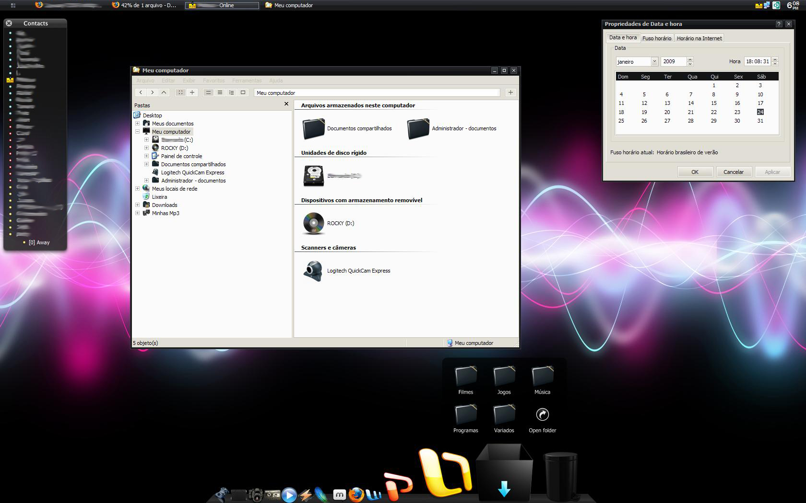
Task: Click the Back arrow in explorer toolbar
Action: [141, 92]
